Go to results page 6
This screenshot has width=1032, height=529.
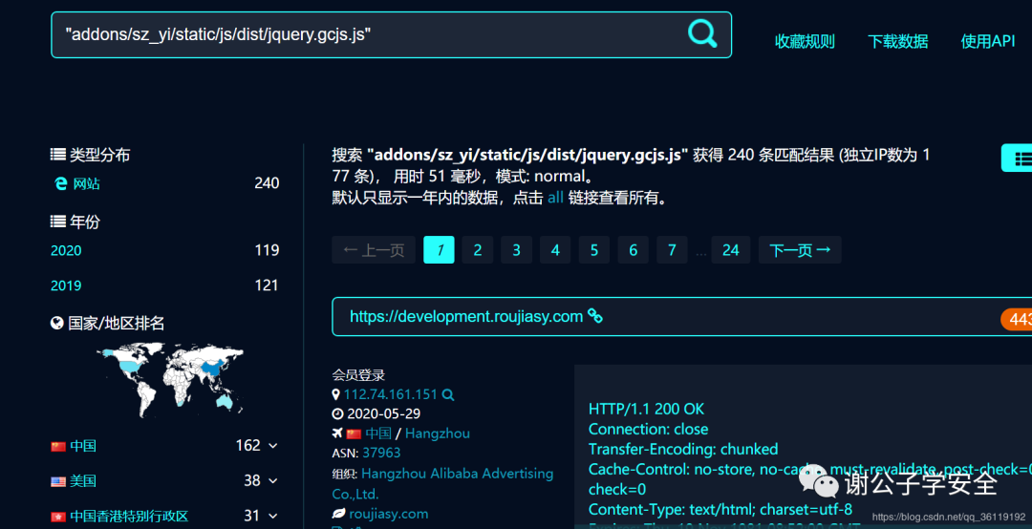coord(634,250)
